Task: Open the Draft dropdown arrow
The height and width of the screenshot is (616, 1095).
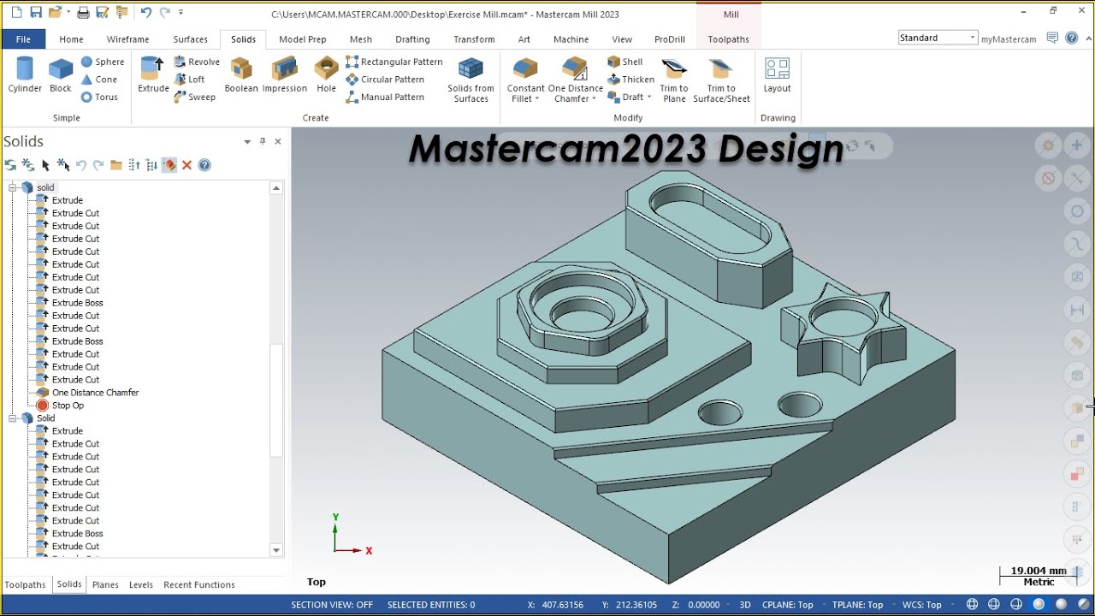Action: (649, 98)
